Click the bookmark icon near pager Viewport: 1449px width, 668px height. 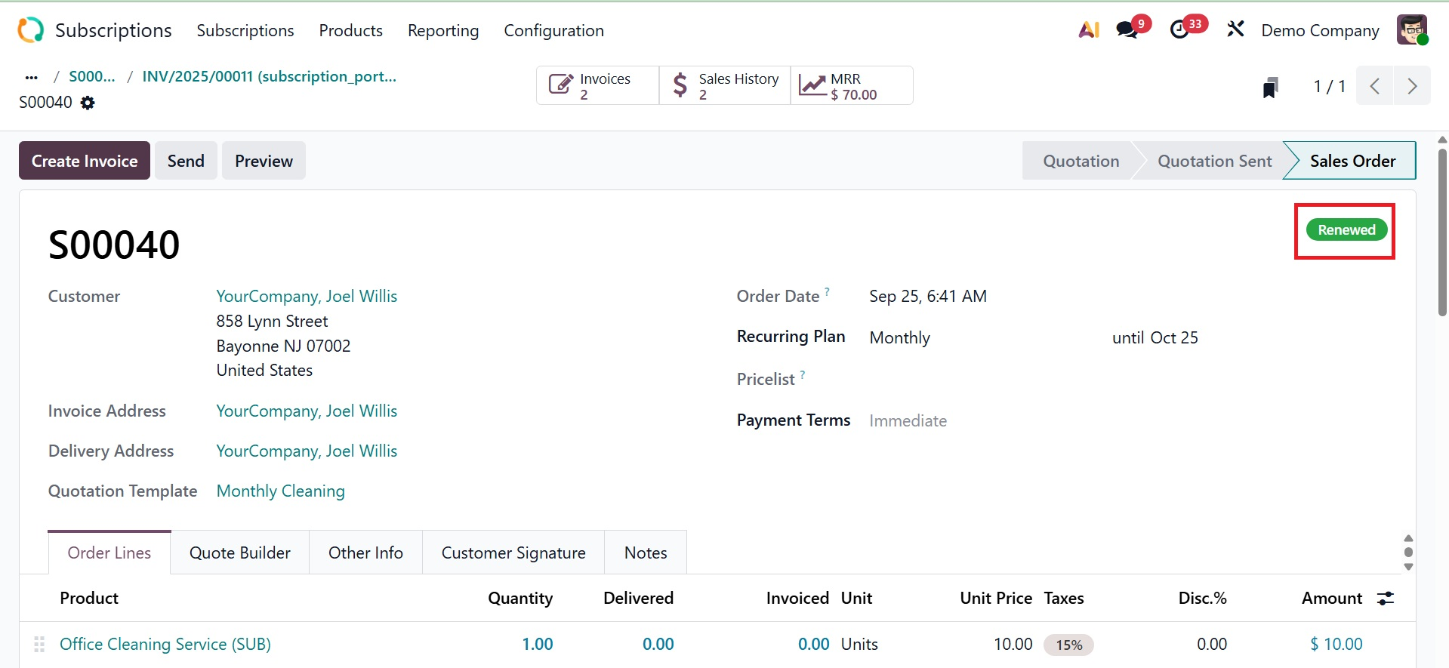tap(1270, 88)
